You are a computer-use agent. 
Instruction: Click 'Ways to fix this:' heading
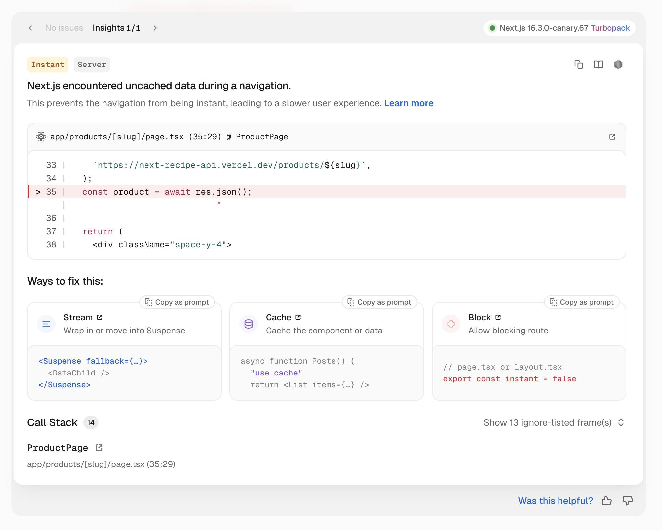65,281
